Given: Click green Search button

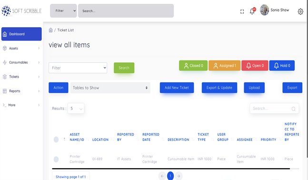Looking at the screenshot, I should click(x=124, y=68).
